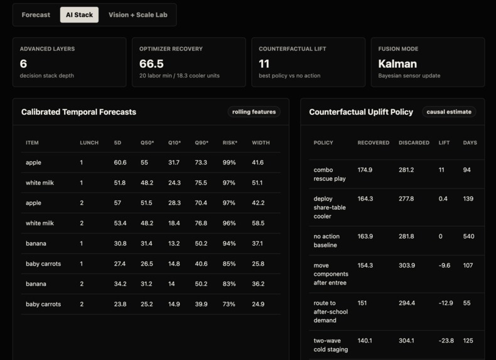Click the 174.9 recovered value
Image resolution: width=496 pixels, height=360 pixels.
tap(365, 170)
